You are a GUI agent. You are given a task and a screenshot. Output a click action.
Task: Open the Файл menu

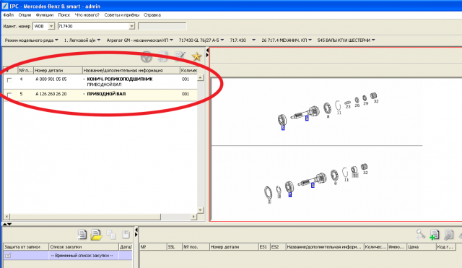(x=9, y=14)
